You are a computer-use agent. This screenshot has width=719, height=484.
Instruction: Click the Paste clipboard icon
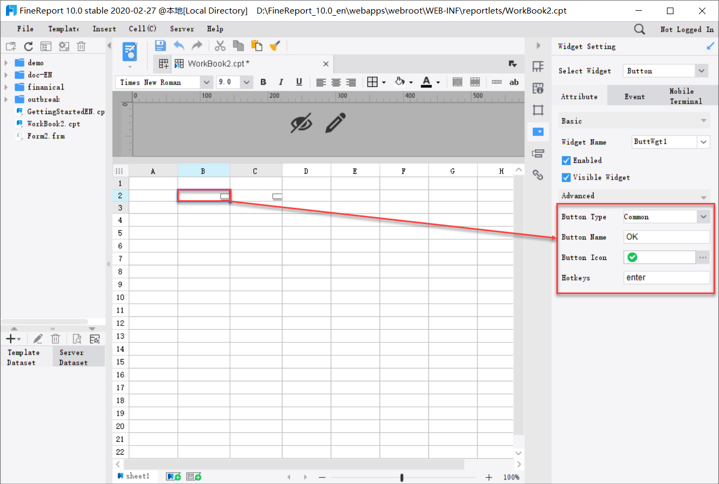[256, 46]
